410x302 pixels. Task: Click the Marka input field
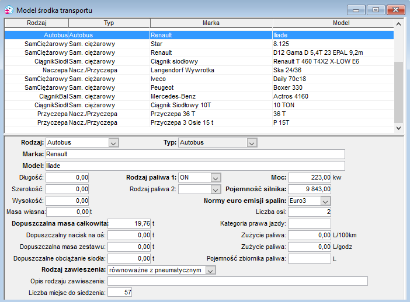pyautogui.click(x=195, y=154)
